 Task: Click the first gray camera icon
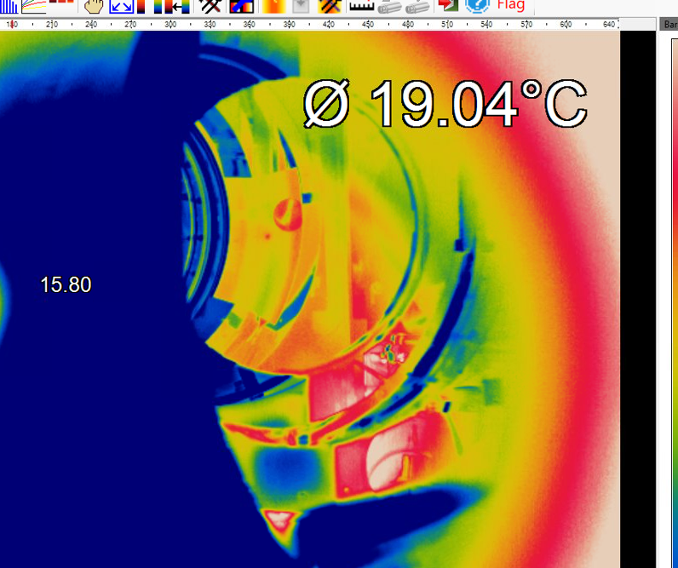pyautogui.click(x=389, y=6)
